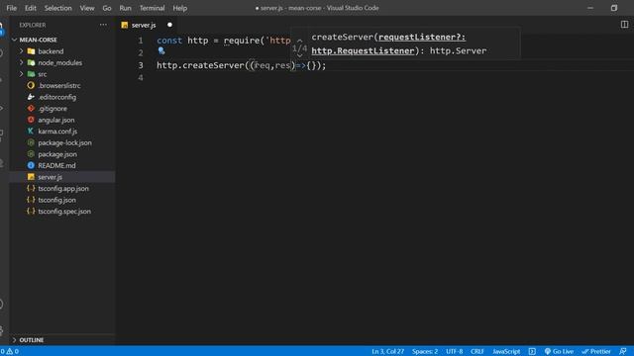Click the lightbulb quick-fix icon
The width and height of the screenshot is (634, 356).
point(161,50)
